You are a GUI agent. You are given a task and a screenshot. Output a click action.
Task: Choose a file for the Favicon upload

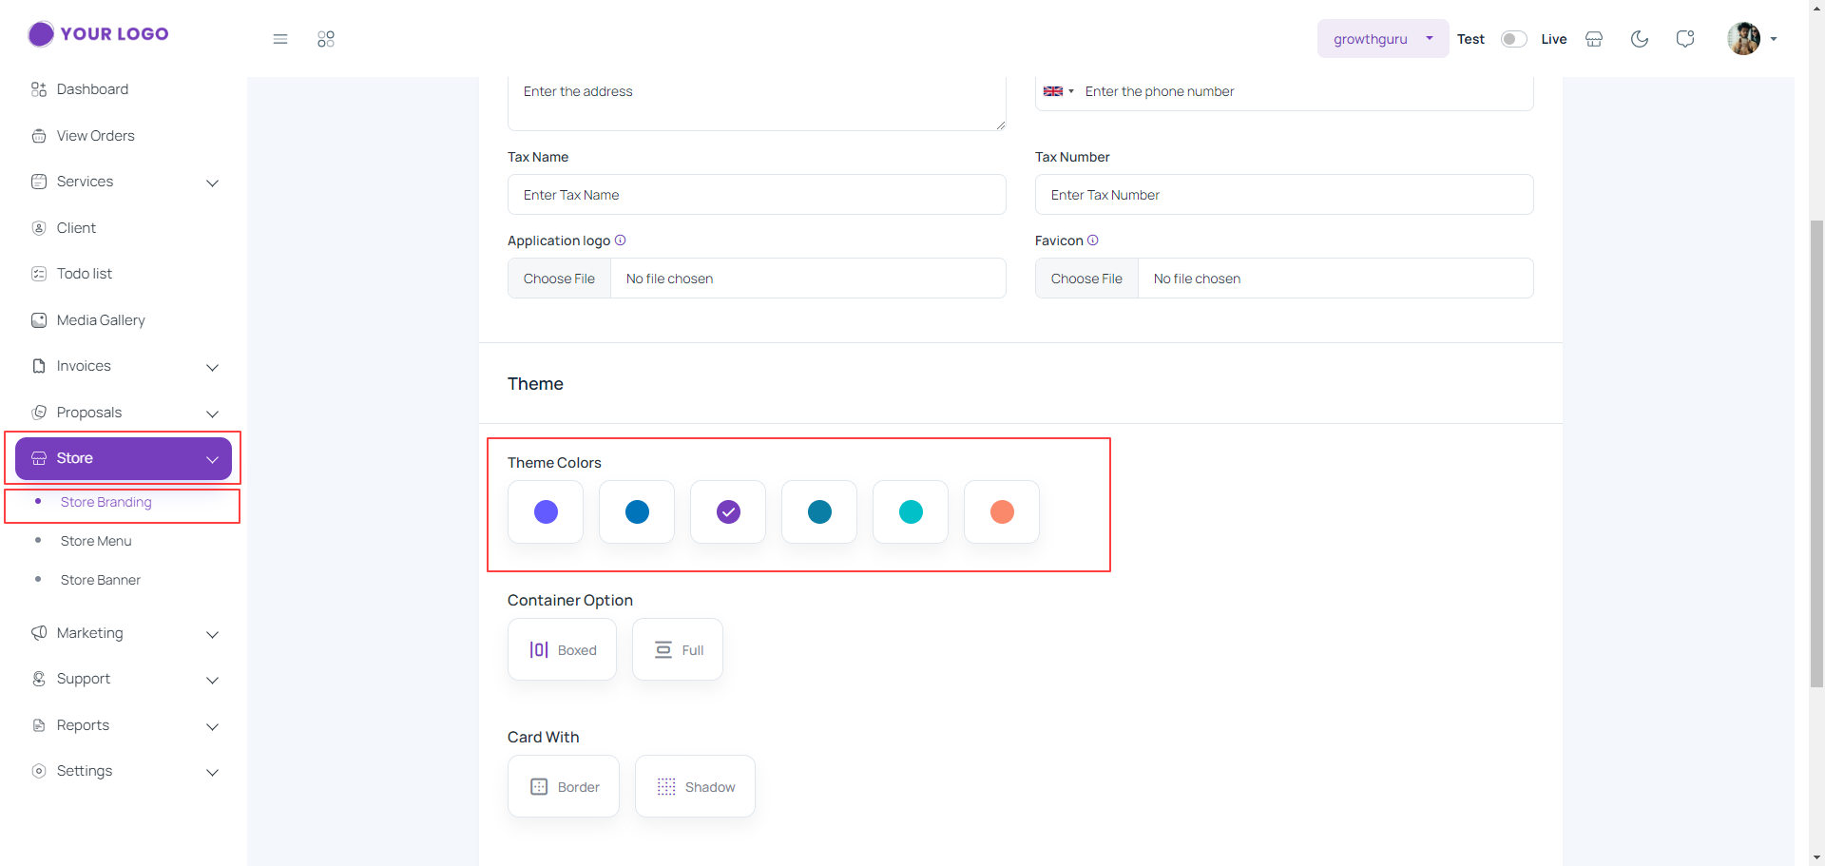tap(1086, 278)
